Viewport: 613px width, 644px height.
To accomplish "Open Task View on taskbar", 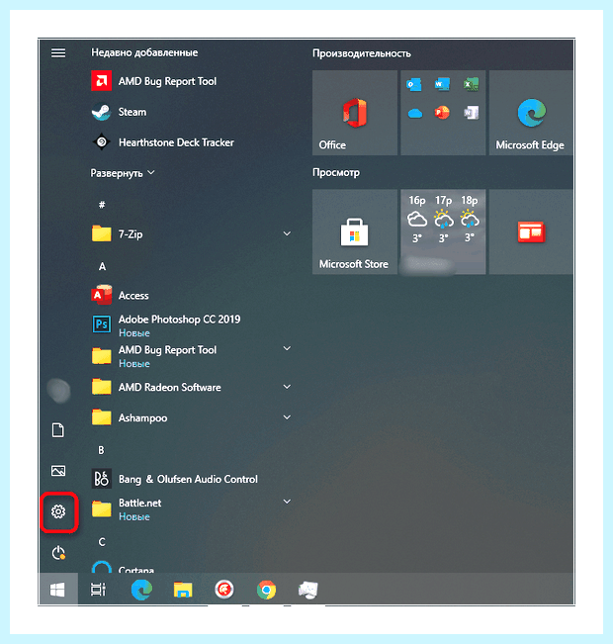I will (98, 590).
